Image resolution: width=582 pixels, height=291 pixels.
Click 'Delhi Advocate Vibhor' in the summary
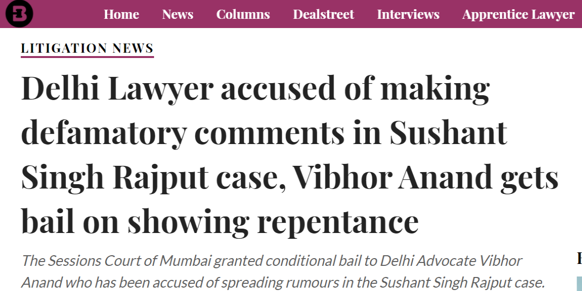451,261
